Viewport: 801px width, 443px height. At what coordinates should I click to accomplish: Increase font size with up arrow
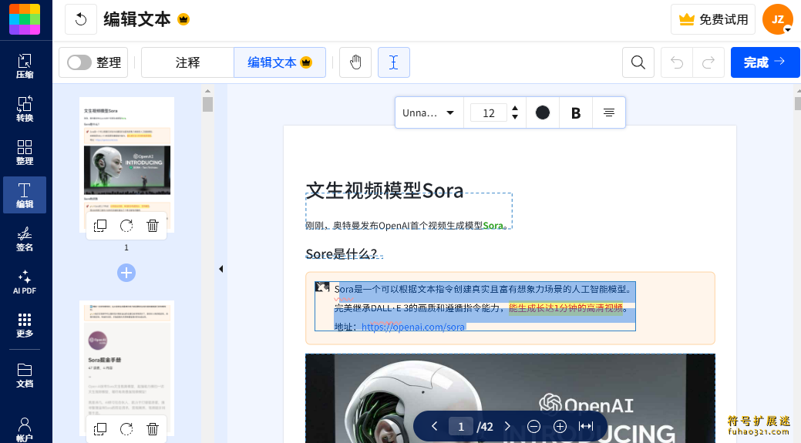tap(515, 108)
